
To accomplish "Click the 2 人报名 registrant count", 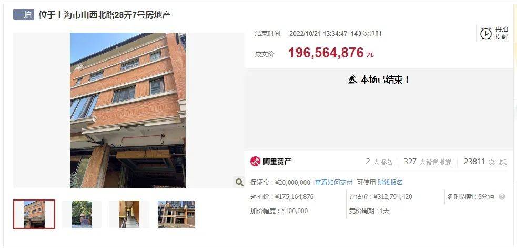I will (x=379, y=162).
